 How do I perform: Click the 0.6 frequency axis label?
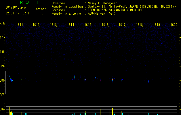(x=2, y=109)
